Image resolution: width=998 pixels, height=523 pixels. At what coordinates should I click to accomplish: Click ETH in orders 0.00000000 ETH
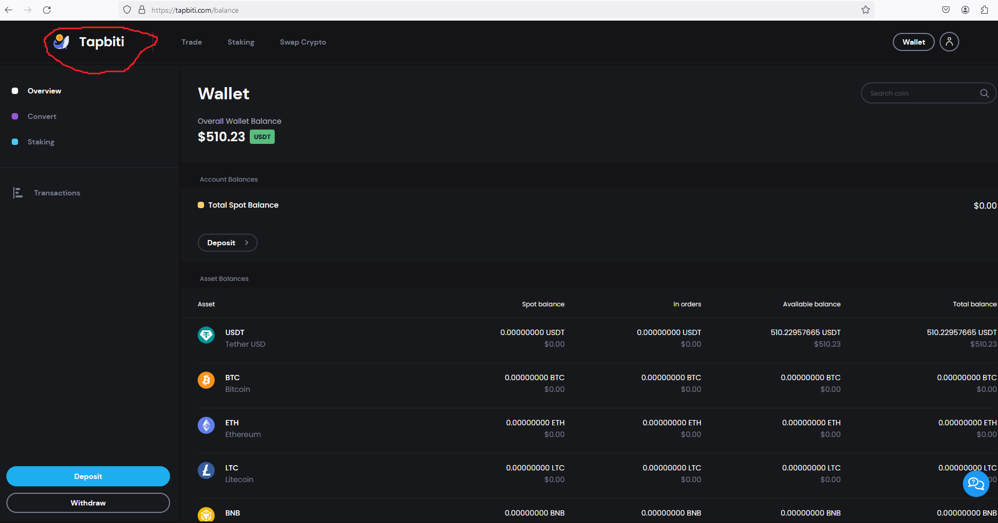click(672, 423)
